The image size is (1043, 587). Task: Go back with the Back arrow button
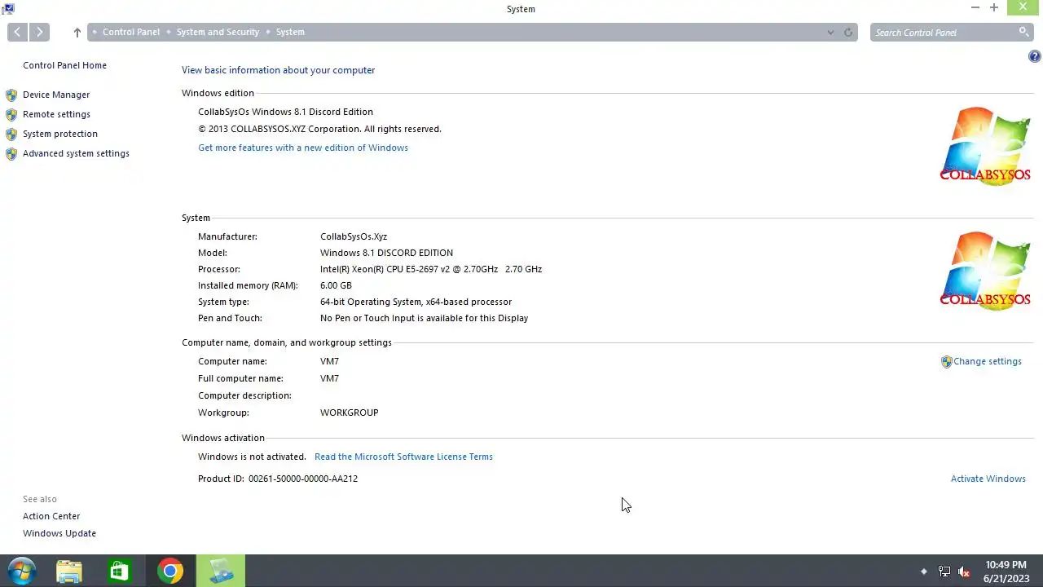point(17,32)
